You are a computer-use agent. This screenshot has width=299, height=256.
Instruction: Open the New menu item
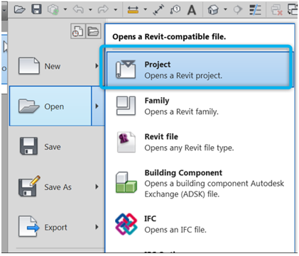click(50, 66)
